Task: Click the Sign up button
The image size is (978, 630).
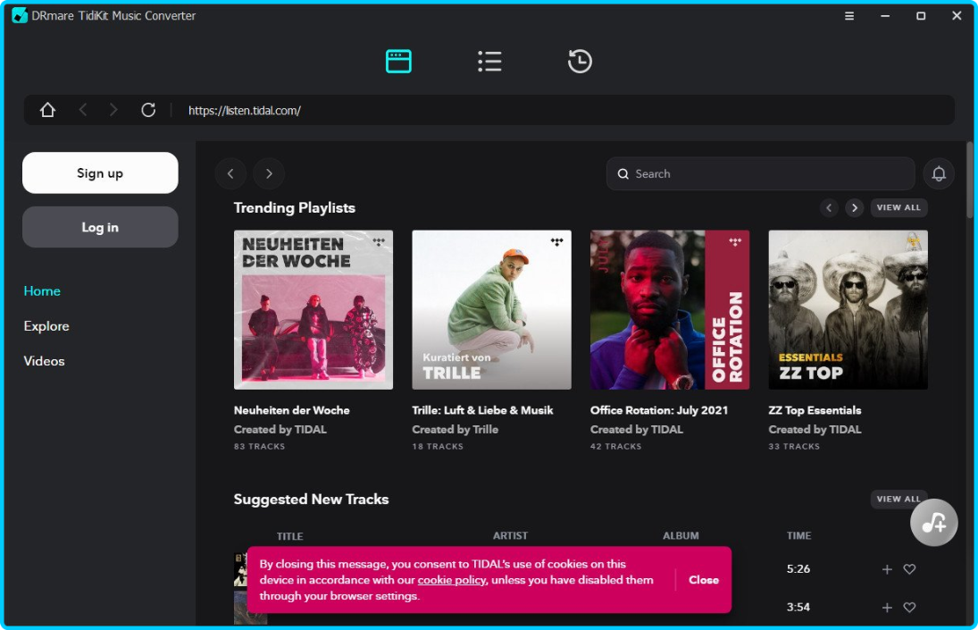Action: point(100,172)
